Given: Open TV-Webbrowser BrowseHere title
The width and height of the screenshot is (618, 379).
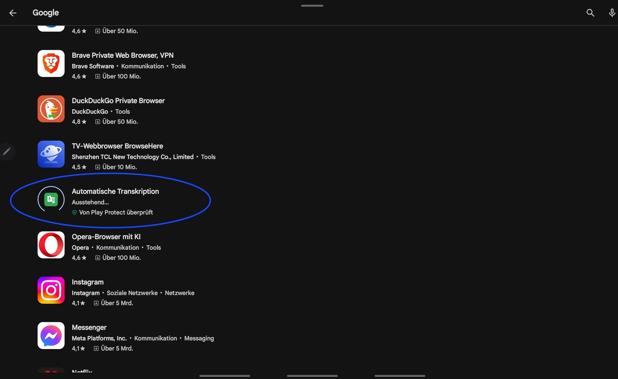Looking at the screenshot, I should 117,146.
